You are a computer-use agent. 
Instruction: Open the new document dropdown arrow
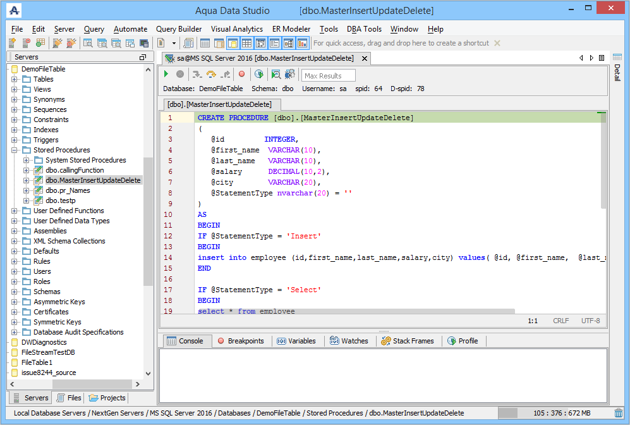[x=173, y=43]
